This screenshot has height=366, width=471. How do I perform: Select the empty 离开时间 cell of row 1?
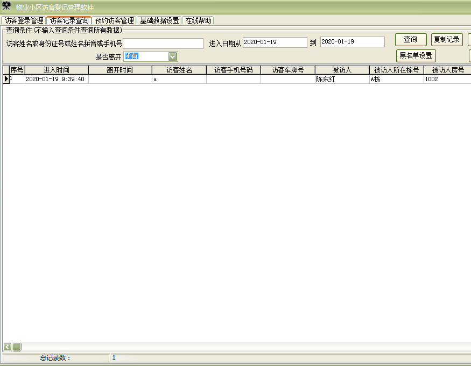coord(120,79)
